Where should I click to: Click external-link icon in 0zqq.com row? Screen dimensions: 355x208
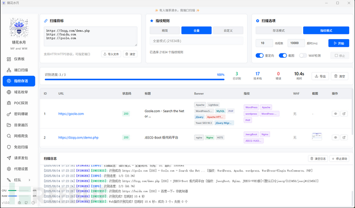point(344,137)
